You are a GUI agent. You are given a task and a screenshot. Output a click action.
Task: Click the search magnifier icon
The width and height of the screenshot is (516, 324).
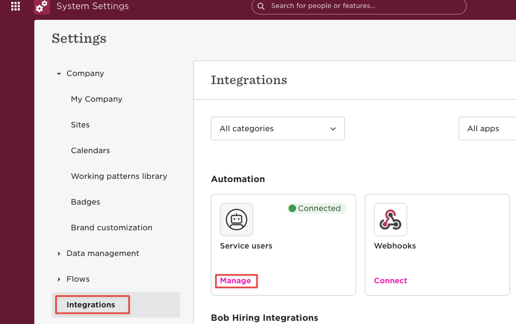coord(261,6)
